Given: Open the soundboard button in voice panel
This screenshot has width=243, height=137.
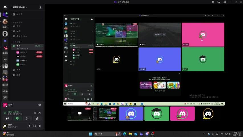Looking at the screenshot, I should [x=37, y=118].
